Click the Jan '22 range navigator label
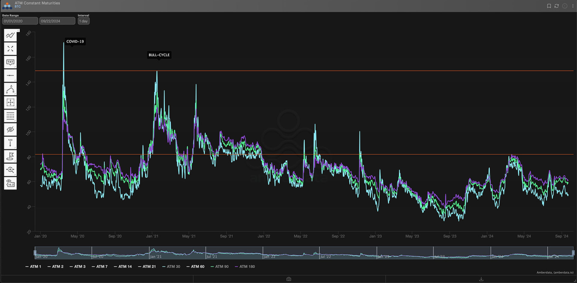The height and width of the screenshot is (283, 577). 269,257
